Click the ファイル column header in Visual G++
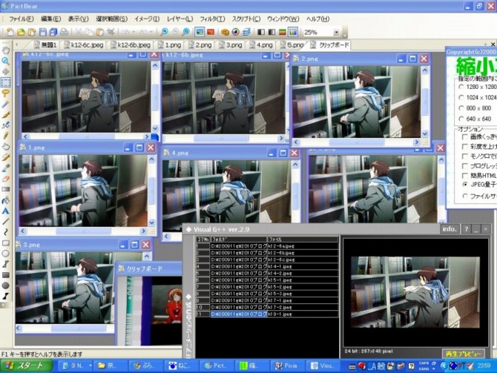The image size is (497, 373). [303, 240]
